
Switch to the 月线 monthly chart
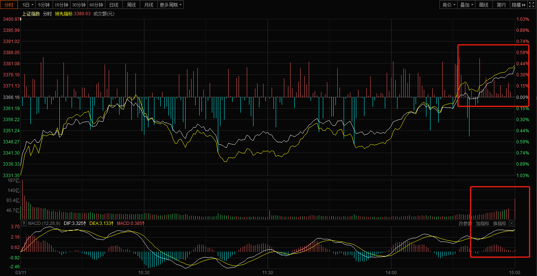pyautogui.click(x=149, y=5)
